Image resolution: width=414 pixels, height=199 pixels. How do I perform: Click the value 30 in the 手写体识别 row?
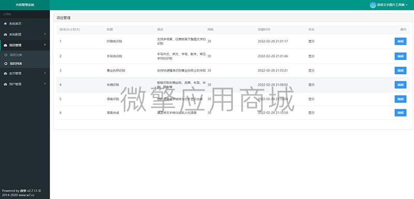point(209,56)
